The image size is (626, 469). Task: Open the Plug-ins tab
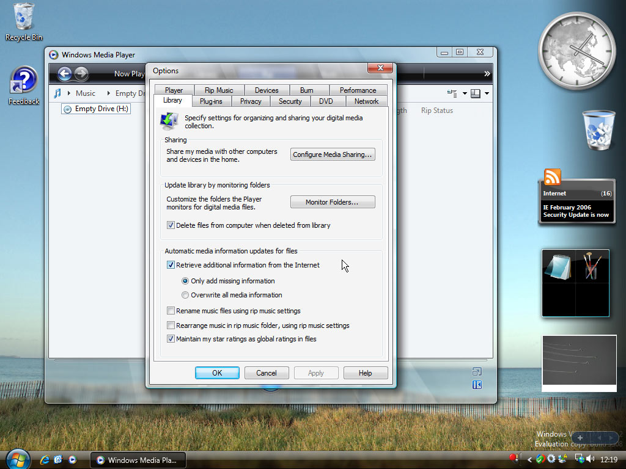(x=211, y=101)
